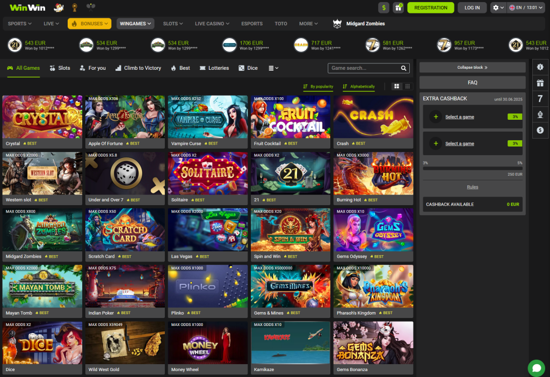Click the cashback progress bar

tap(473, 168)
